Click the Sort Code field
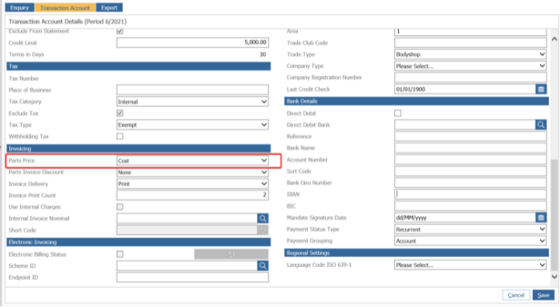 [x=470, y=171]
